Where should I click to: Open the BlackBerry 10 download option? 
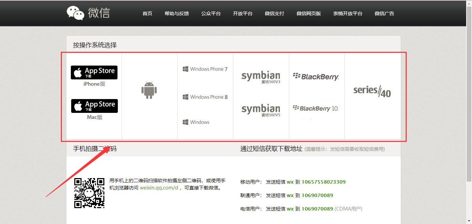[x=315, y=108]
